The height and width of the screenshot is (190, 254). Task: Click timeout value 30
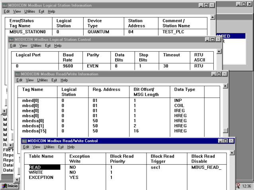coord(166,66)
